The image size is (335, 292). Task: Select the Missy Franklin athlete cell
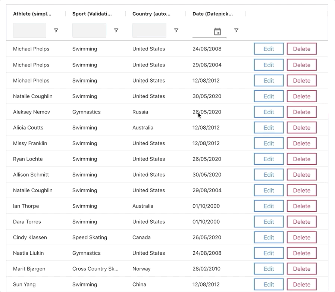point(30,143)
